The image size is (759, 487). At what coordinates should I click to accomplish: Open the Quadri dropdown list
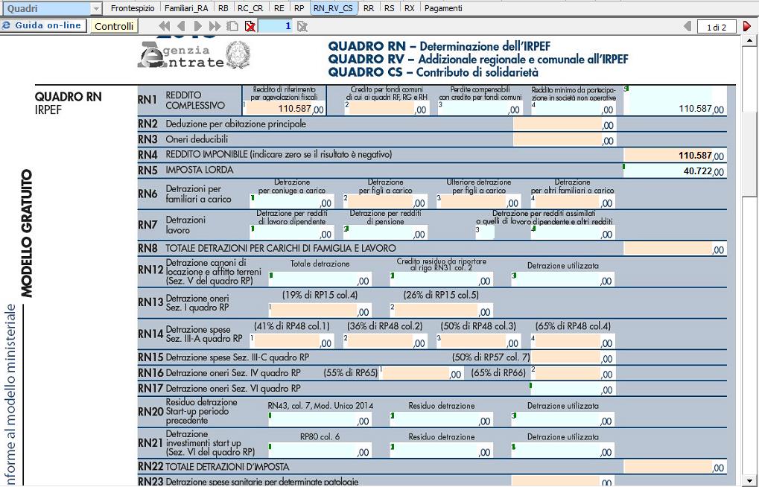pos(96,8)
